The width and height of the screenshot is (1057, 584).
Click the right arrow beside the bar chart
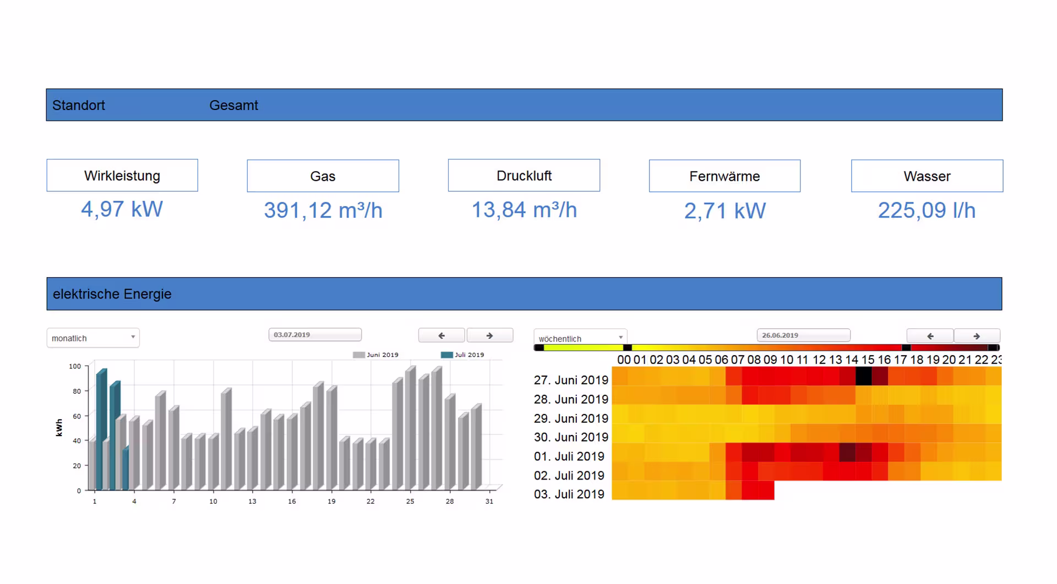[x=489, y=335]
